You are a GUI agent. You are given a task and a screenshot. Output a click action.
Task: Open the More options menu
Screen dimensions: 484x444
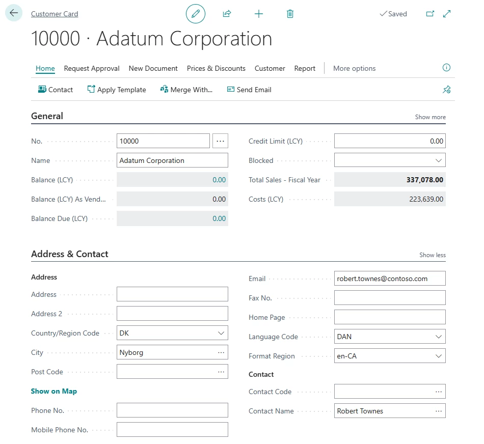tap(354, 68)
